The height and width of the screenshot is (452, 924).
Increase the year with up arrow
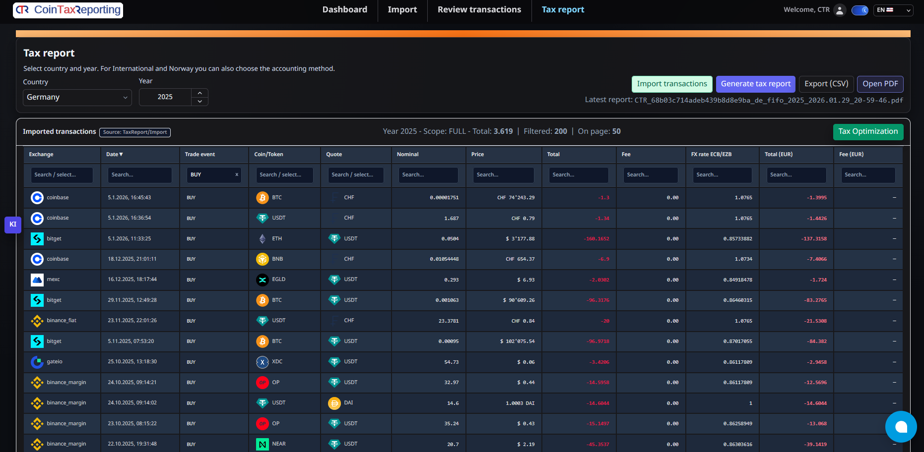point(199,93)
